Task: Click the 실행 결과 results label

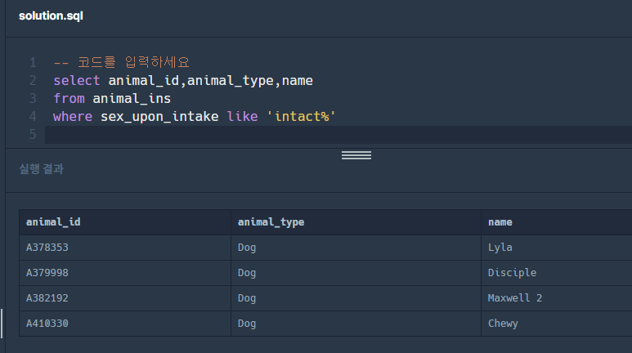Action: (x=41, y=169)
